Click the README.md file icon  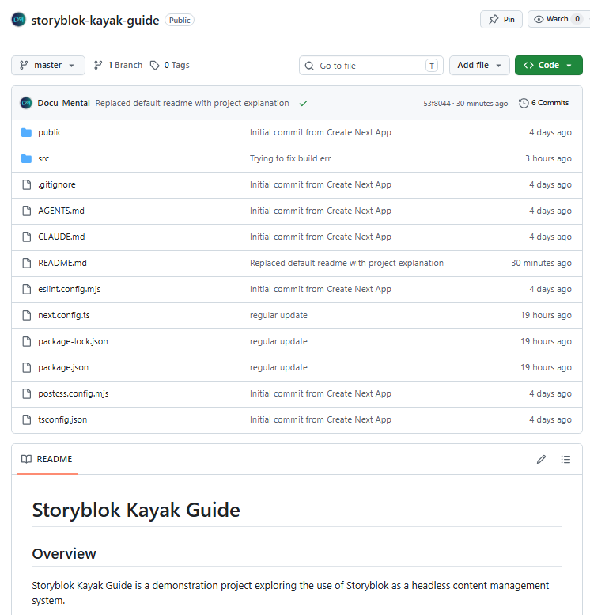pyautogui.click(x=26, y=264)
